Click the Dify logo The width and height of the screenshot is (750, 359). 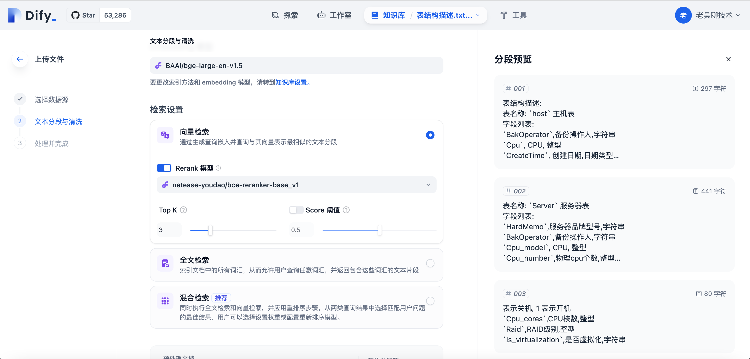pos(32,15)
